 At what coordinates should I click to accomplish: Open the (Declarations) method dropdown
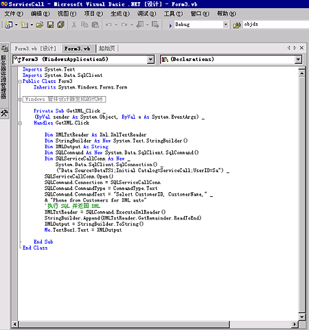(231, 60)
